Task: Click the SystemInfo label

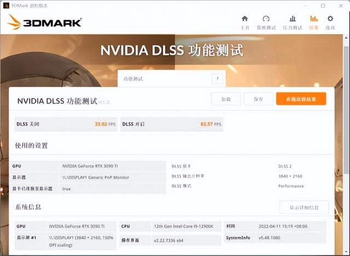Action: click(238, 238)
